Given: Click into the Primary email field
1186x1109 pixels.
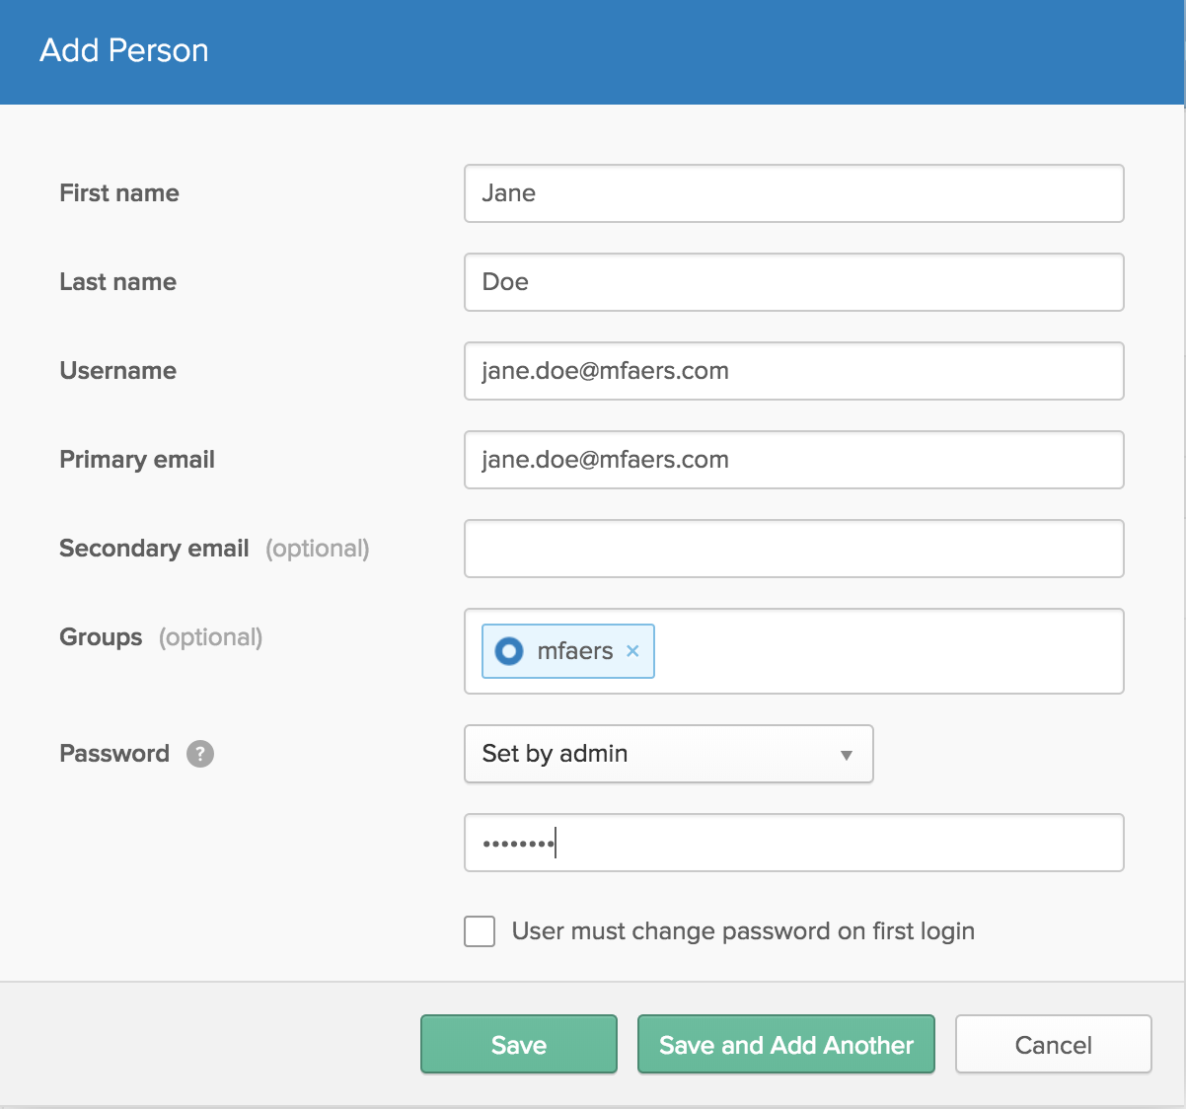Looking at the screenshot, I should click(x=793, y=460).
